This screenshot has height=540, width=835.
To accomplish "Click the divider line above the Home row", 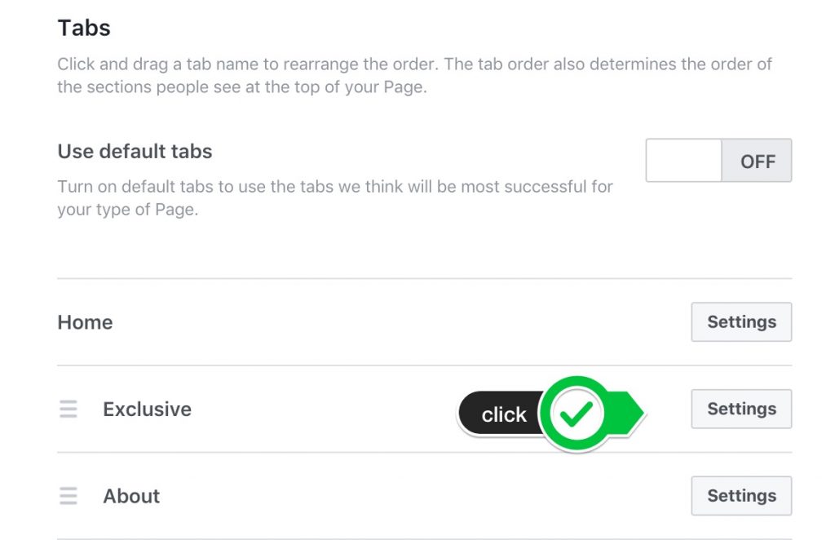I will [x=424, y=278].
